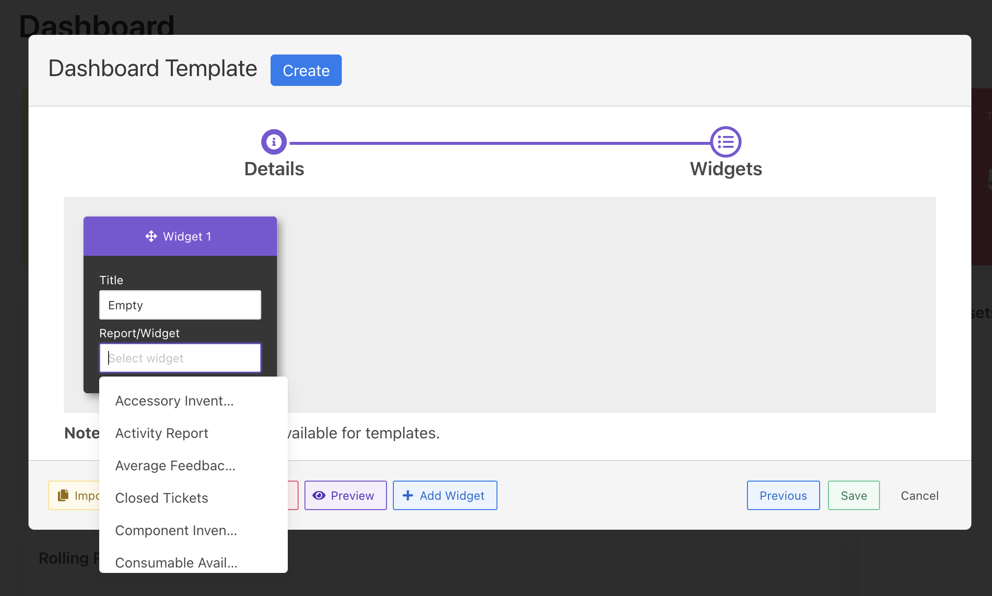Select Activity Report option
This screenshot has height=596, width=992.
click(x=162, y=433)
